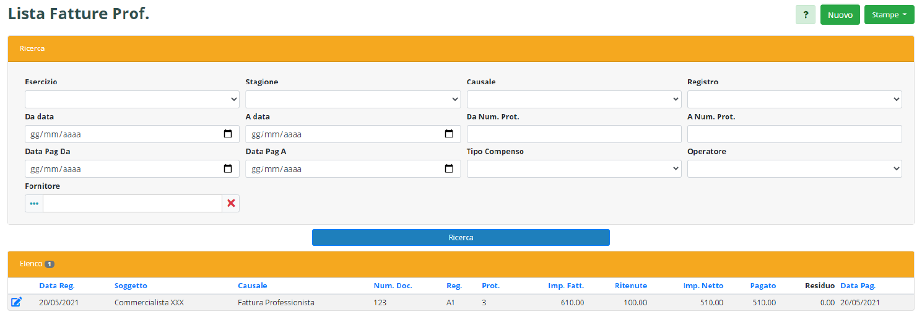
Task: Click the edit pencil icon on invoice row
Action: pyautogui.click(x=17, y=302)
